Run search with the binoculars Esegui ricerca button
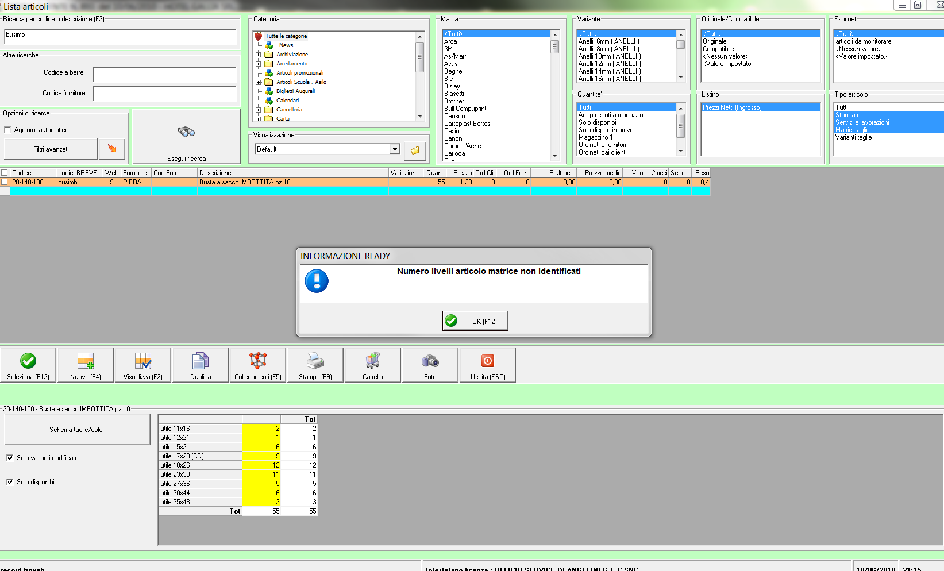 186,137
